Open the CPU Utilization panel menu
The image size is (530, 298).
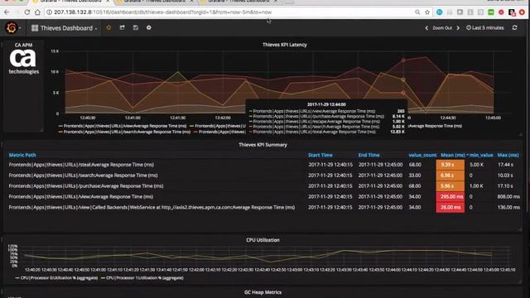pos(263,240)
